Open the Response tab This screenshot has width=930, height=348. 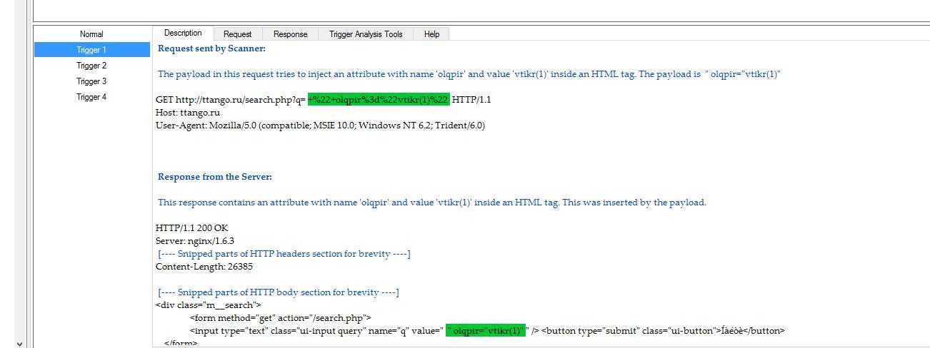(x=290, y=34)
